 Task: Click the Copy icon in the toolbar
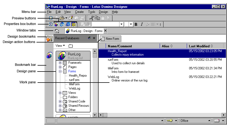point(97,18)
